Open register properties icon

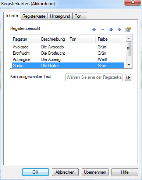pos(128,30)
